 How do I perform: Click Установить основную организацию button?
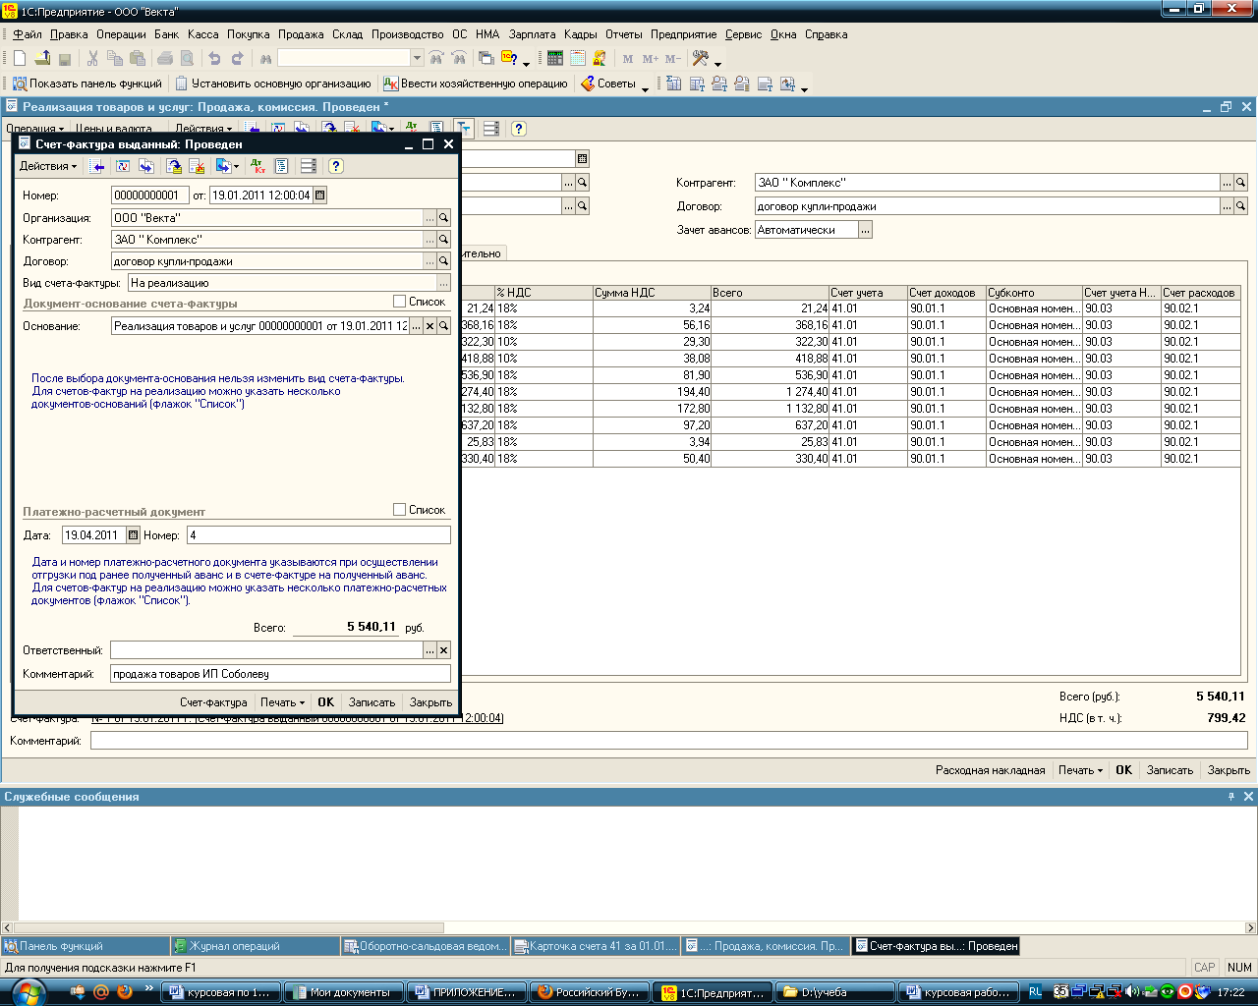(x=273, y=84)
